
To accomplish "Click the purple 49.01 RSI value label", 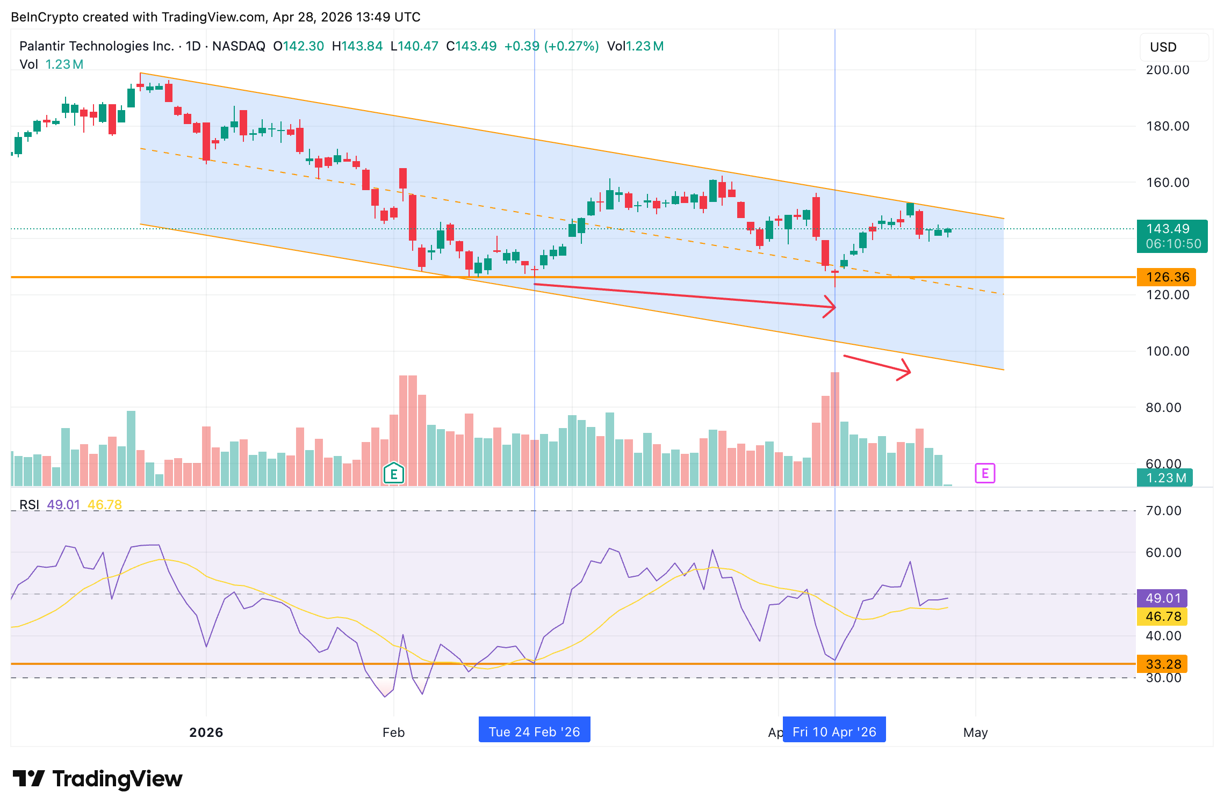I will pos(1162,598).
